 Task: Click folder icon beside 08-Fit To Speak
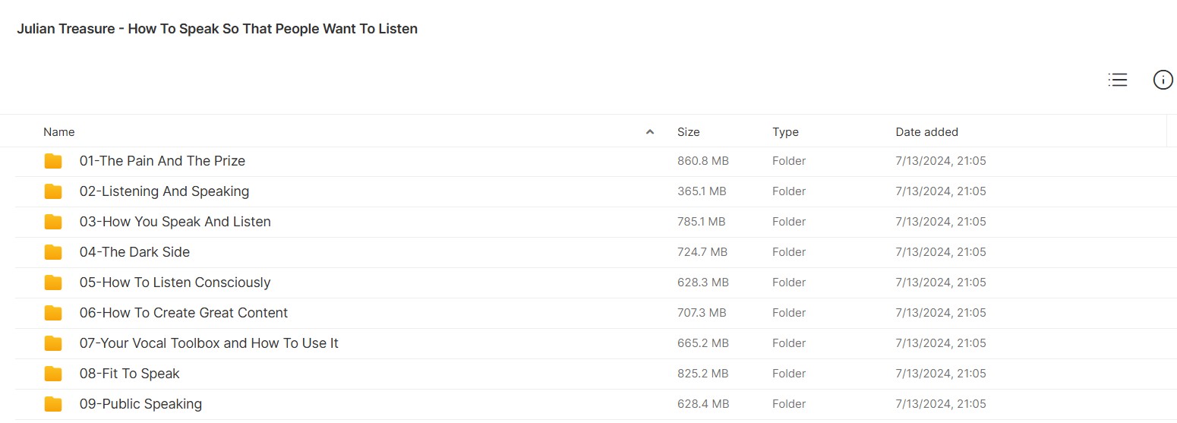(53, 374)
